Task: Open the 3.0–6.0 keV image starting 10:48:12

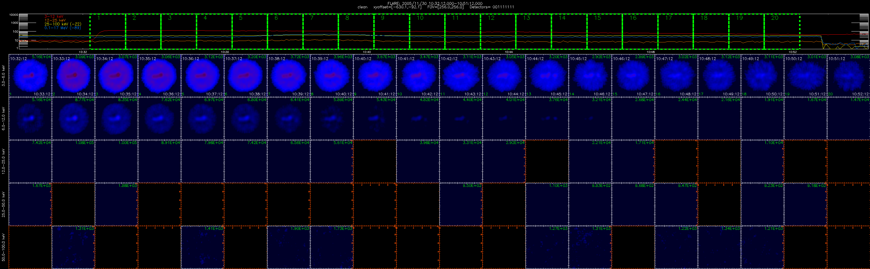Action: click(x=720, y=76)
